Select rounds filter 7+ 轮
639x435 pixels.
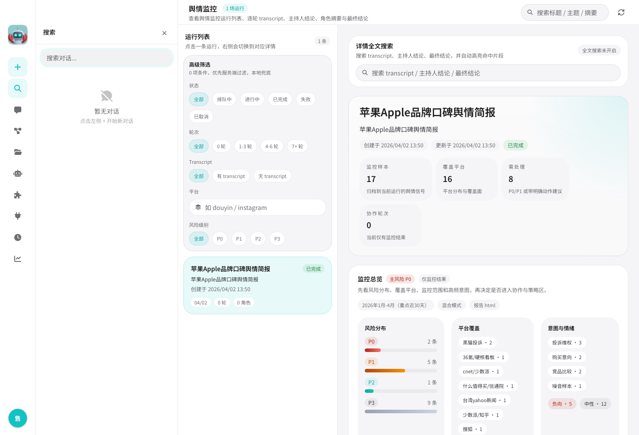click(297, 146)
